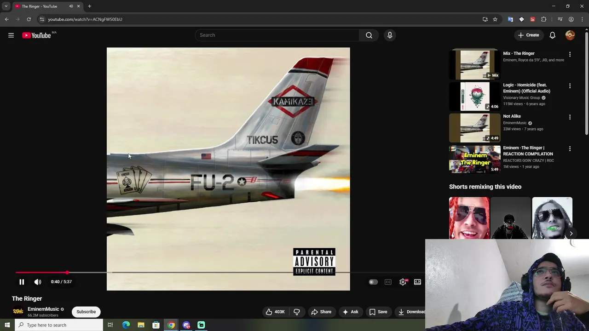Image resolution: width=589 pixels, height=331 pixels.
Task: Reload the current page
Action: (29, 19)
